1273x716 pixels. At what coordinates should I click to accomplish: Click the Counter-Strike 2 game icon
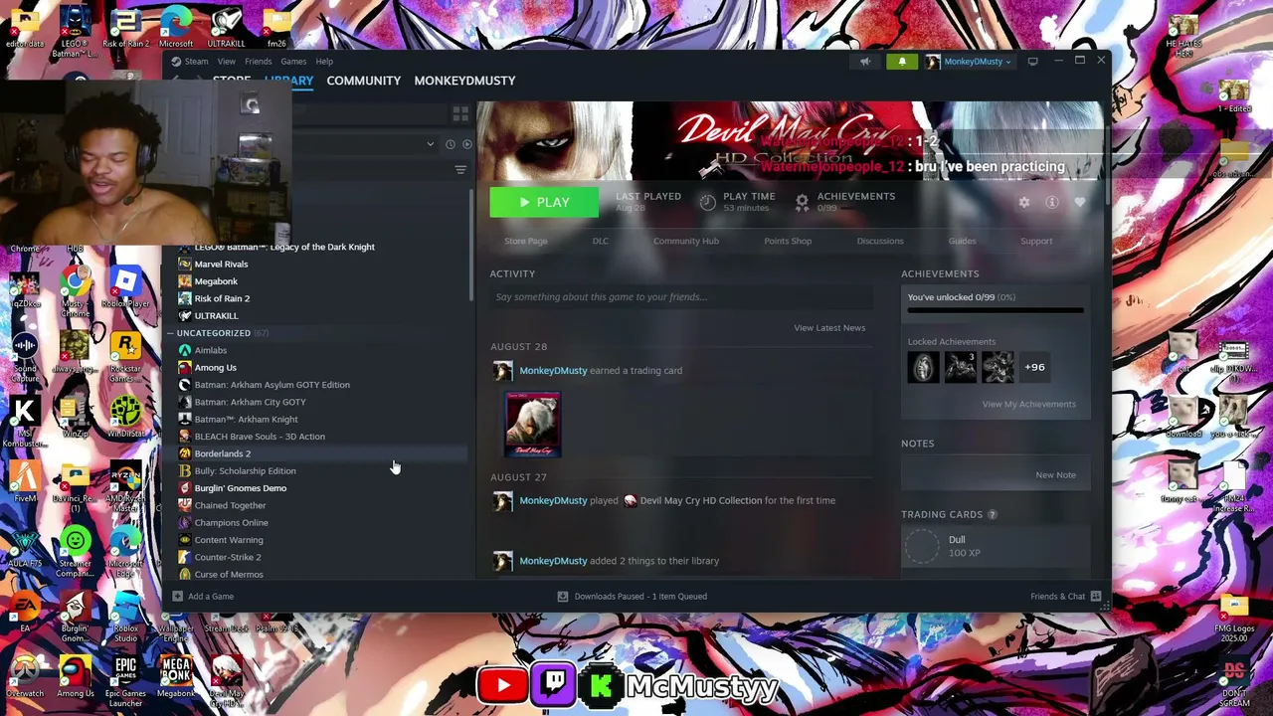point(184,557)
